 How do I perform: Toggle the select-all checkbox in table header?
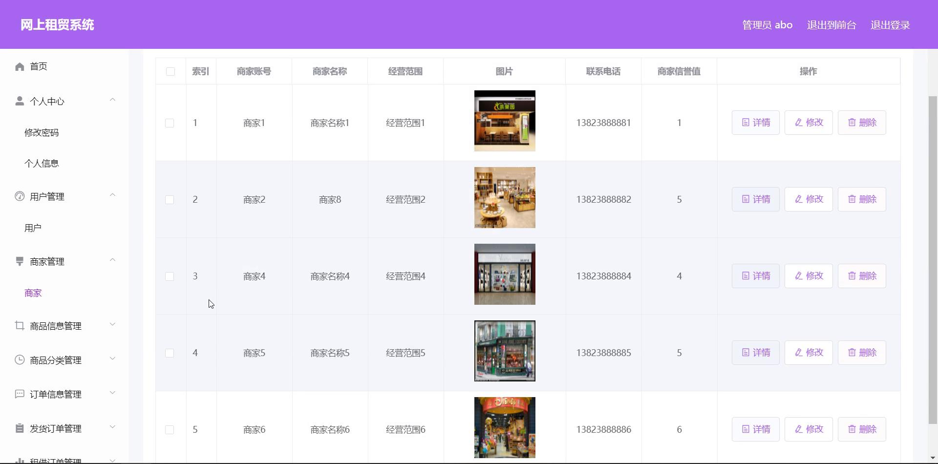[x=170, y=71]
